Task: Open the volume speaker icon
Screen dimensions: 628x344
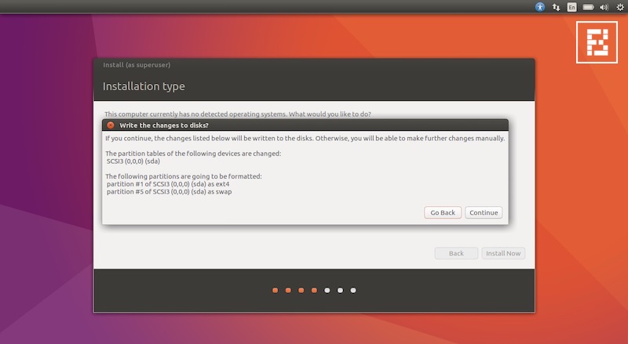Action: 603,6
